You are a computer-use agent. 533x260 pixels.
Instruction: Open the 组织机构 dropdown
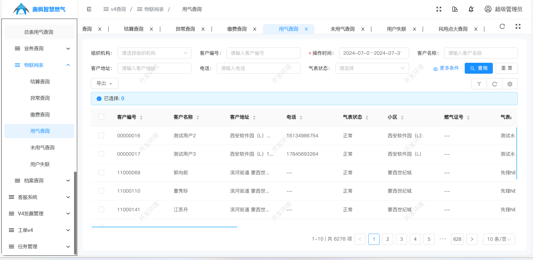(154, 53)
